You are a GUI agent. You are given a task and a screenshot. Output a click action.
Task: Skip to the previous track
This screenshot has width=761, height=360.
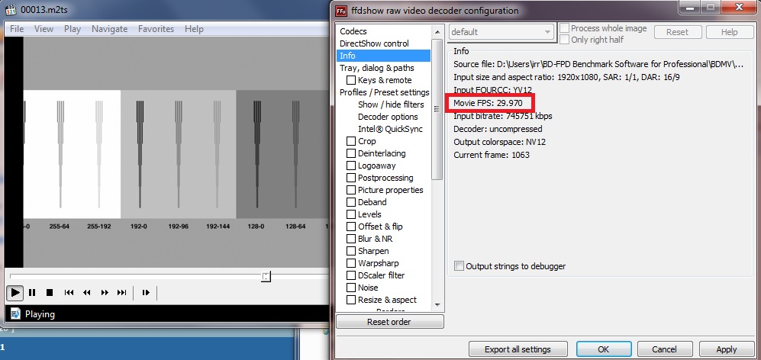pos(69,292)
